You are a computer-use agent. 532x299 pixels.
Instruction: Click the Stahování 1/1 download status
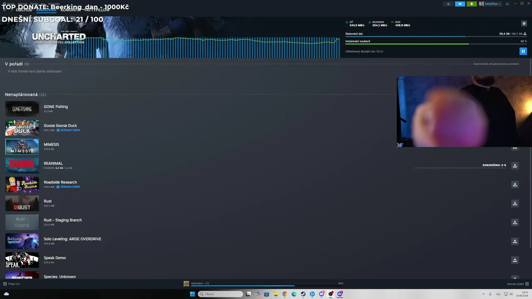pyautogui.click(x=200, y=283)
